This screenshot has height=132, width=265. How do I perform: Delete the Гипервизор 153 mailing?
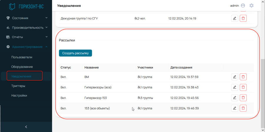tap(243, 98)
